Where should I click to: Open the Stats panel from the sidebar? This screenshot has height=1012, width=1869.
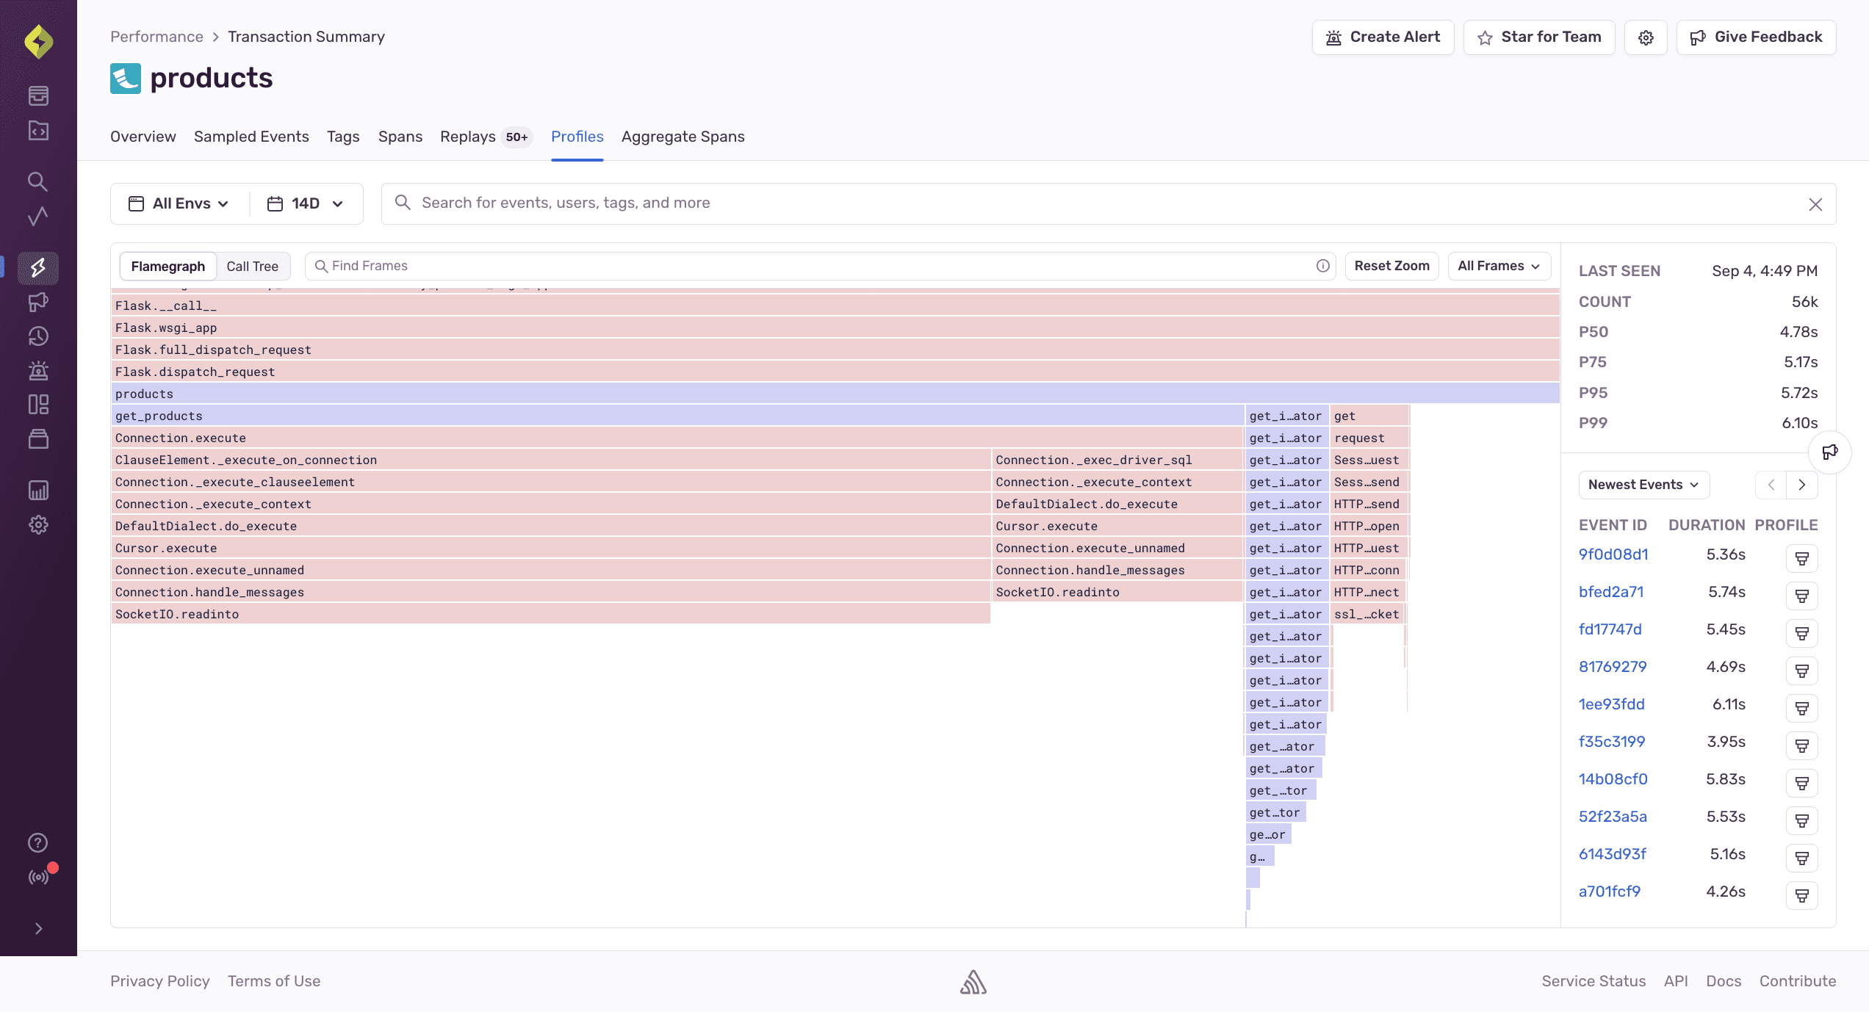(38, 490)
